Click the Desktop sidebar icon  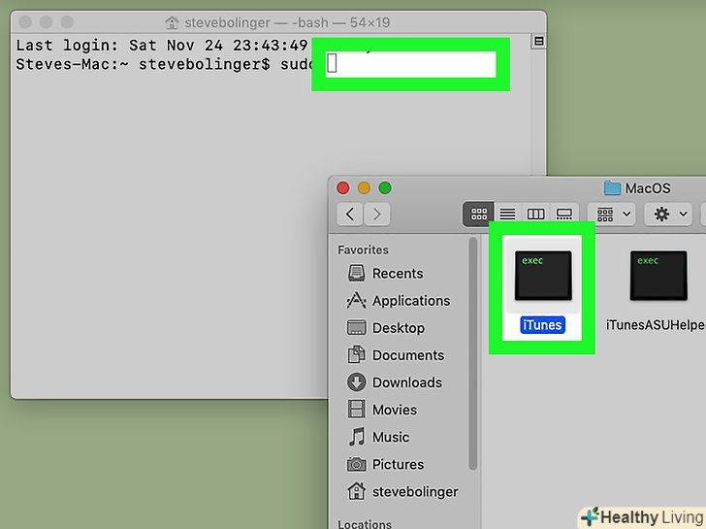(x=356, y=328)
